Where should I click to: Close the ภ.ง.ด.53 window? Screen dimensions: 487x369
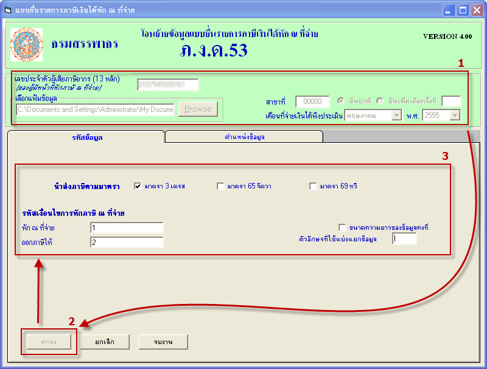click(x=477, y=10)
